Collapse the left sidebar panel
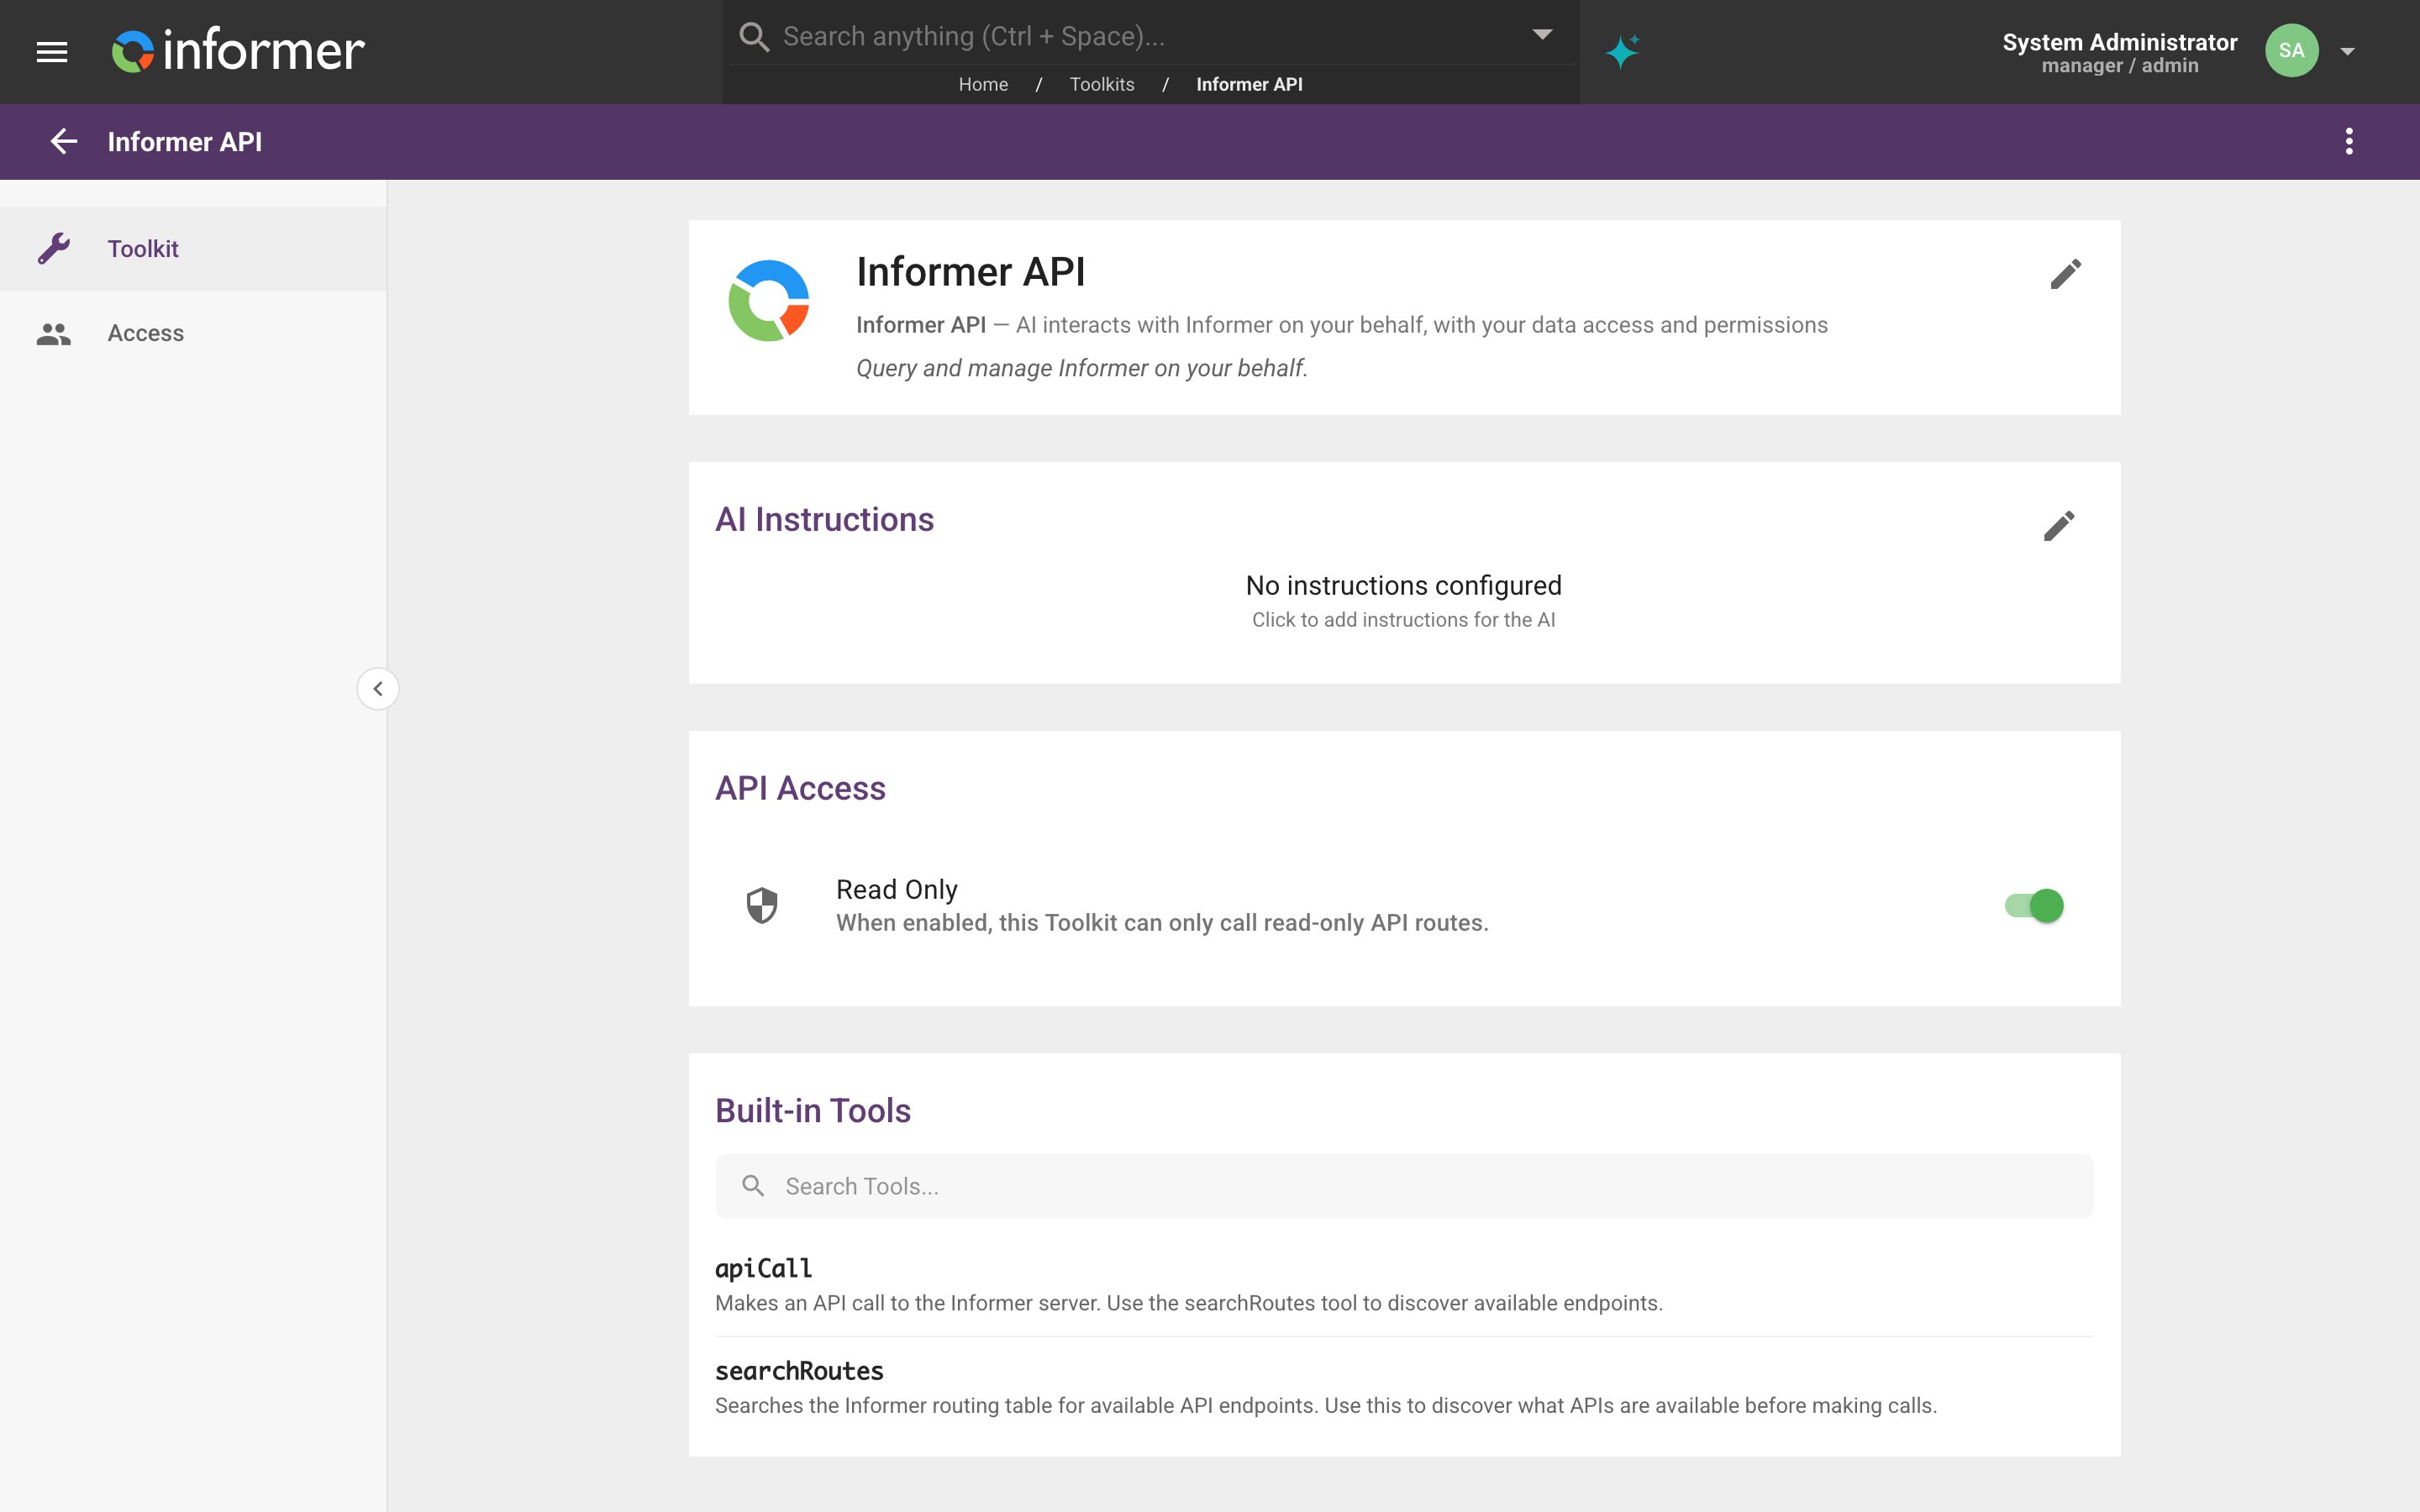The image size is (2420, 1512). [378, 689]
